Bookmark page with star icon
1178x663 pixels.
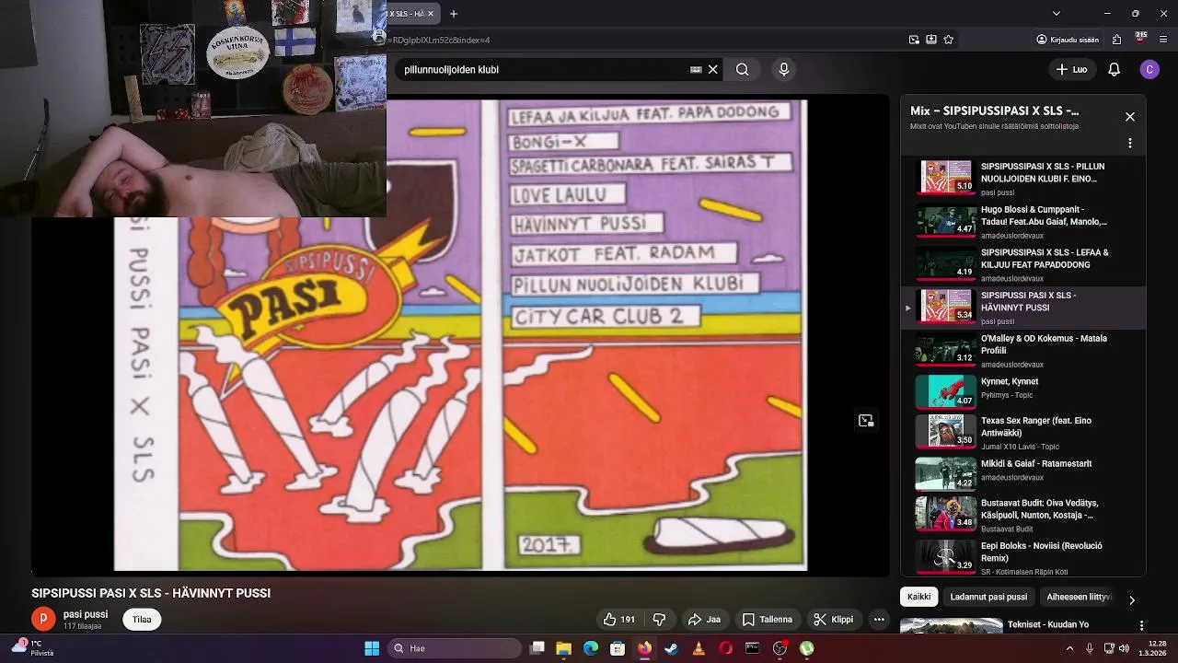coord(949,40)
